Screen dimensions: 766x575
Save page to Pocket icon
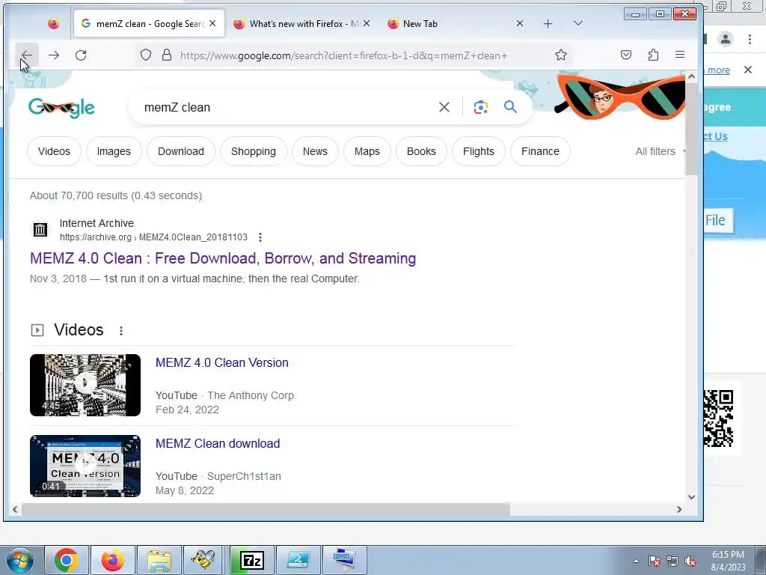(626, 55)
